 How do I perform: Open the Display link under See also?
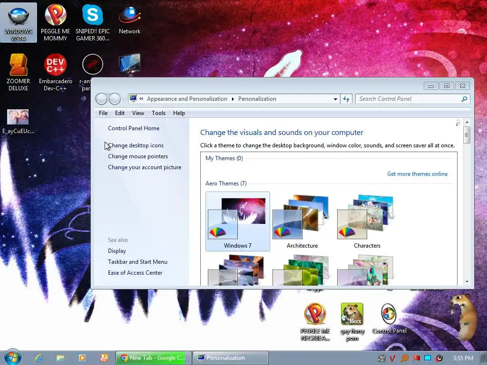click(x=117, y=251)
